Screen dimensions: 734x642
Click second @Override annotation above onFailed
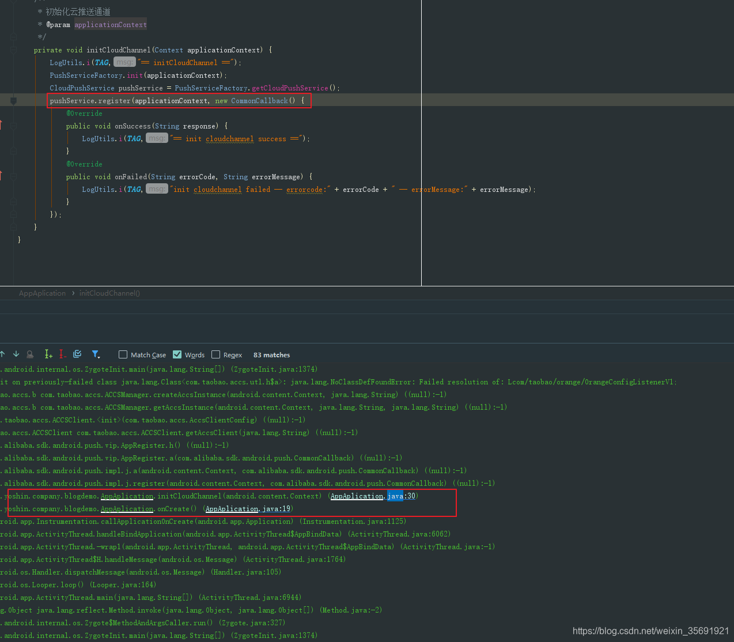84,164
